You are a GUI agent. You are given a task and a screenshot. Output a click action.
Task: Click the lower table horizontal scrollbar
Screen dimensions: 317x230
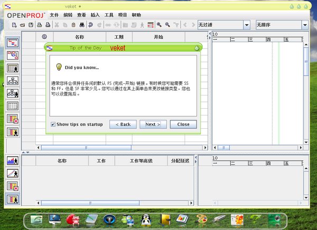90,203
